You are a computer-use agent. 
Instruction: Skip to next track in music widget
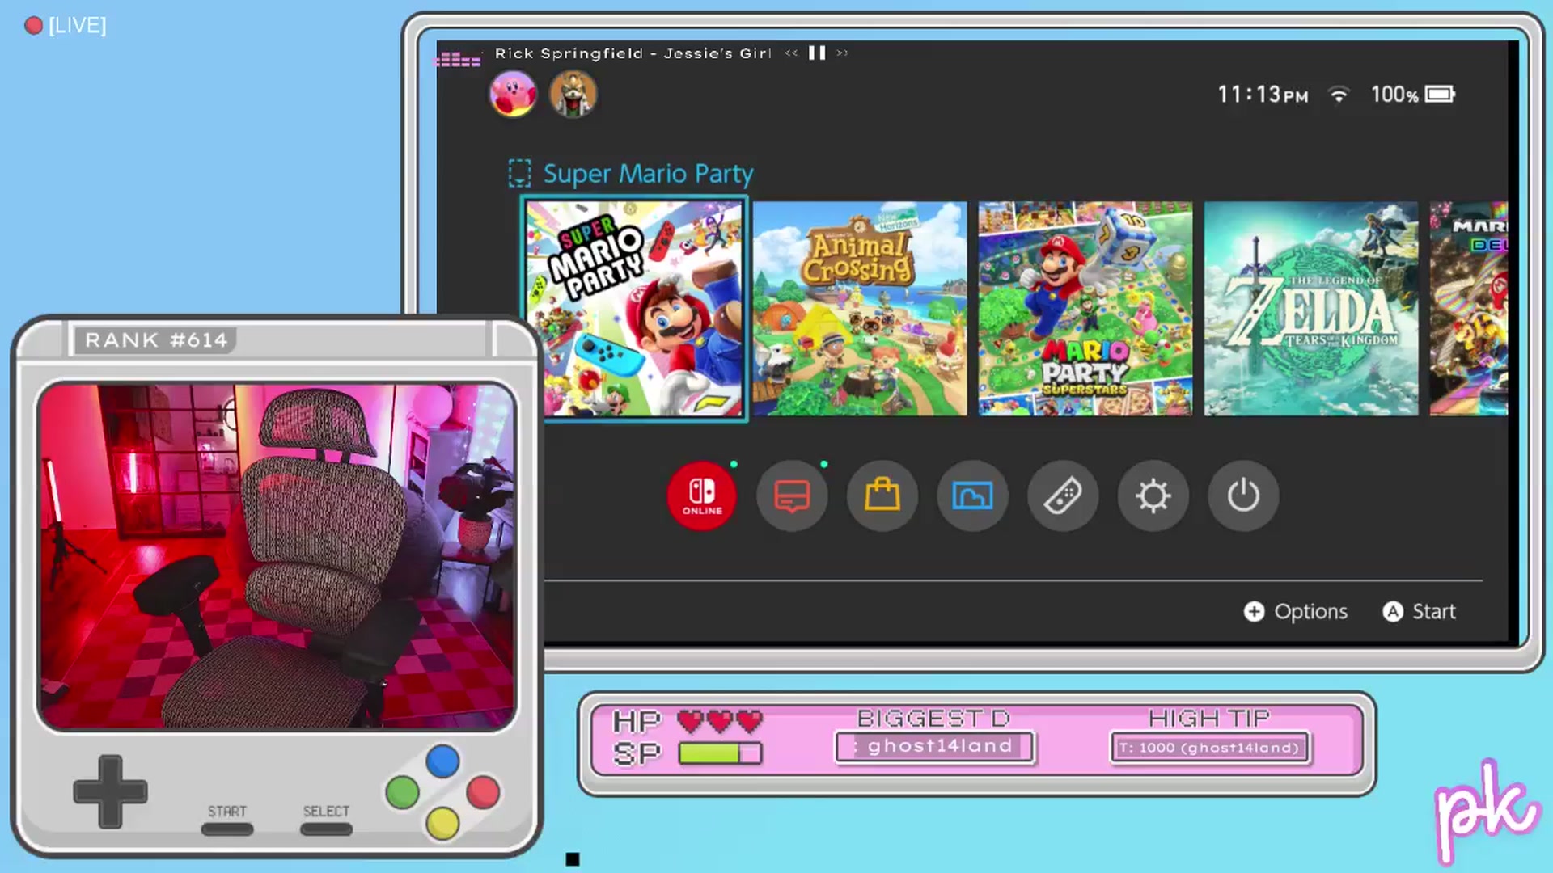pyautogui.click(x=842, y=53)
